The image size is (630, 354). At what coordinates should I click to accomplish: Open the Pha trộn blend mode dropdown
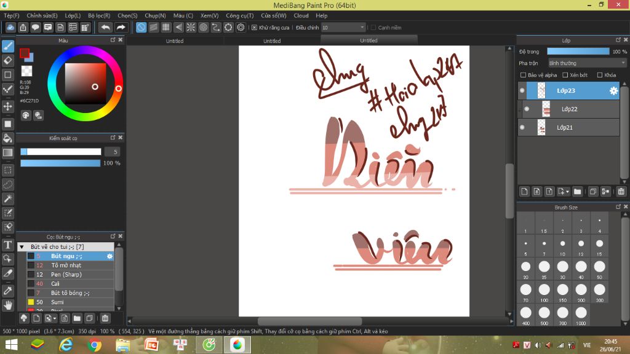587,63
